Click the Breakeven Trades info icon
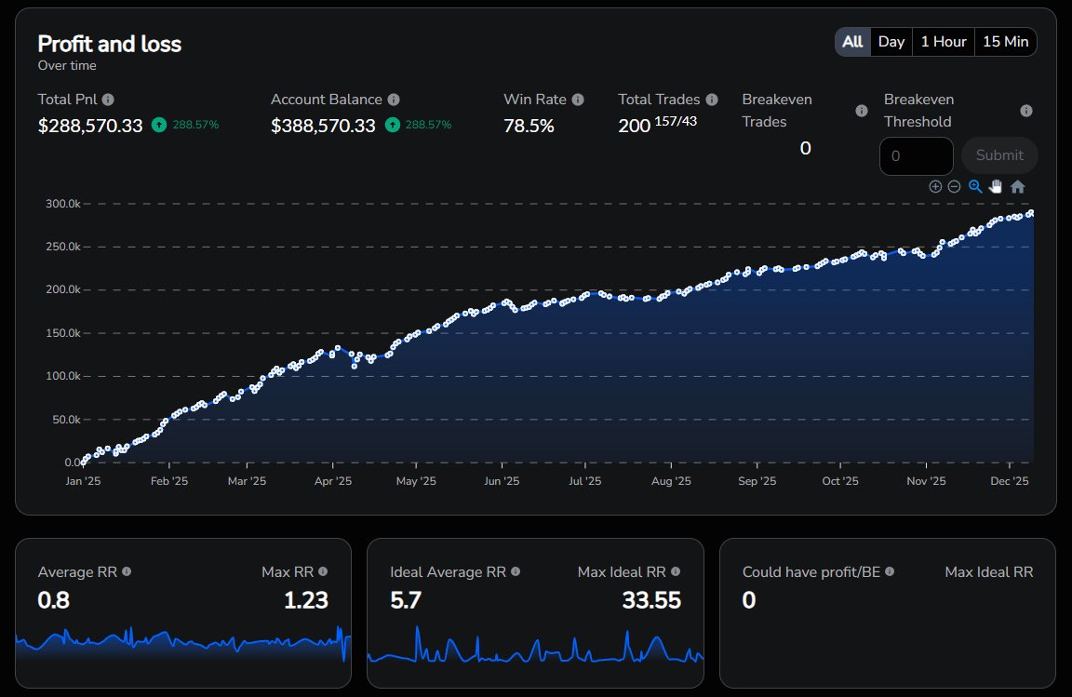The width and height of the screenshot is (1072, 697). pyautogui.click(x=862, y=111)
